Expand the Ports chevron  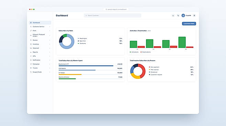50,31
